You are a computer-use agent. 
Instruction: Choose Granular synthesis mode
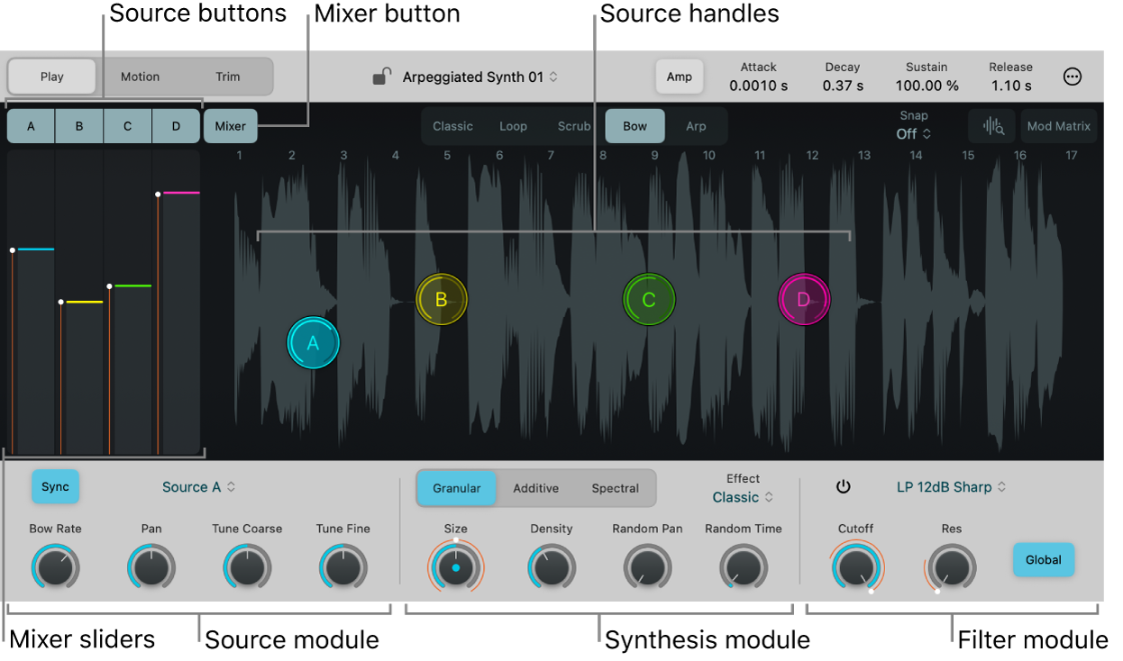[x=457, y=488]
